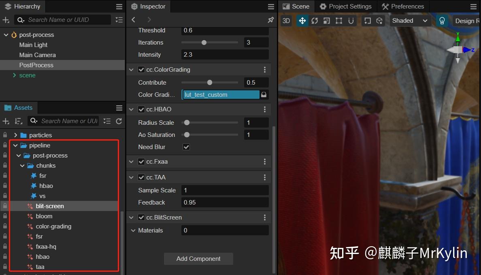Viewport: 481px width, 275px height.
Task: Enable the cc.Fxaa component checkbox
Action: [141, 161]
